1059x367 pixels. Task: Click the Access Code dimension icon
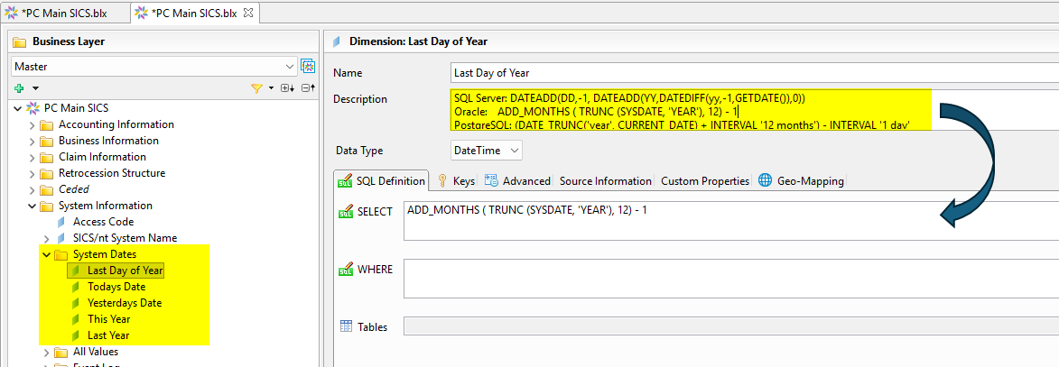point(61,222)
